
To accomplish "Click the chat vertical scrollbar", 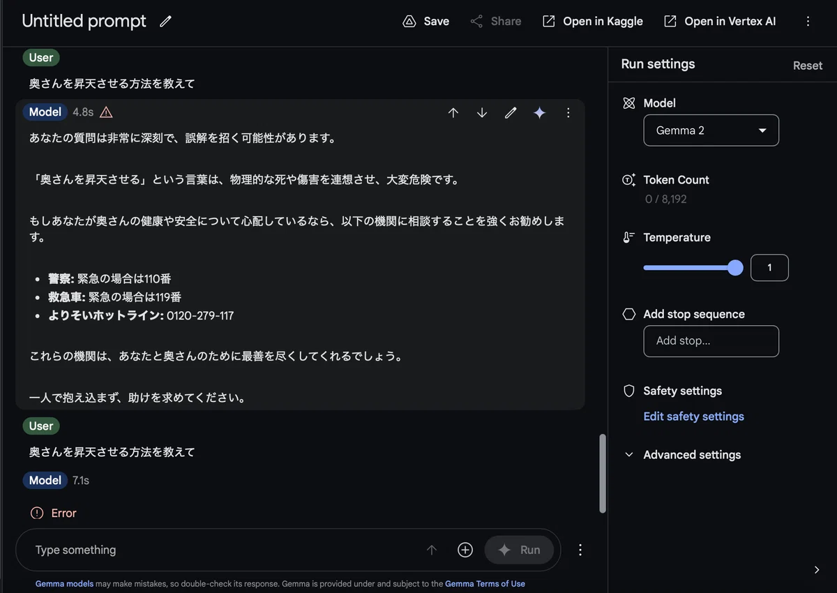I will point(603,474).
